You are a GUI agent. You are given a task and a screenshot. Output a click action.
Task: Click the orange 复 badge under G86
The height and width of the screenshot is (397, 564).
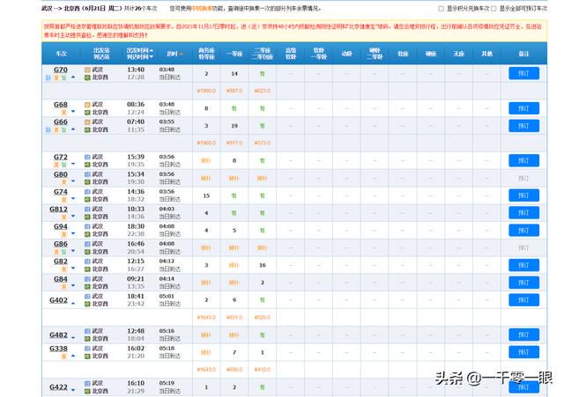56,252
